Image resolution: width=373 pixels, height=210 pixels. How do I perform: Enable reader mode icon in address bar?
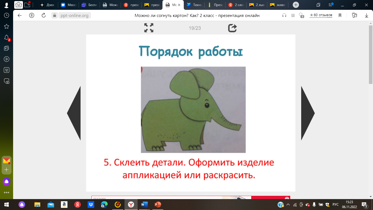coord(293,15)
